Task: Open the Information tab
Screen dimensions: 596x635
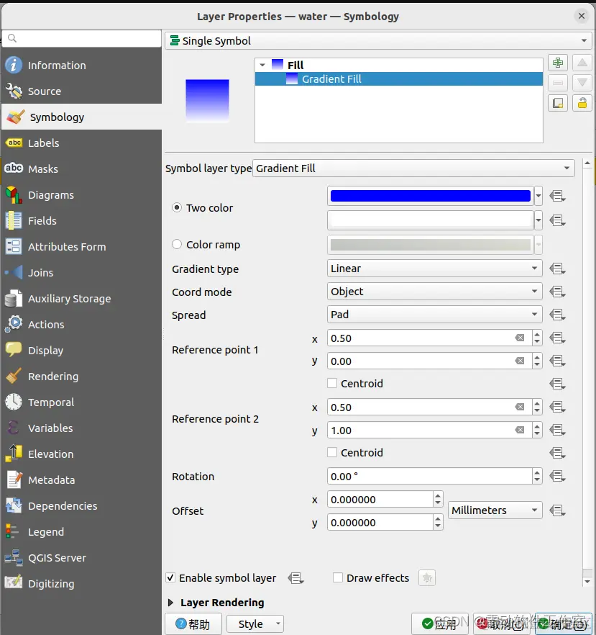Action: pos(81,66)
